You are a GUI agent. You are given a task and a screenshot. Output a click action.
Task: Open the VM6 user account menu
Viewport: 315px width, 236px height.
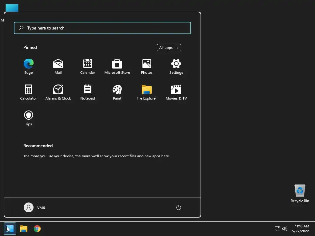(x=34, y=207)
